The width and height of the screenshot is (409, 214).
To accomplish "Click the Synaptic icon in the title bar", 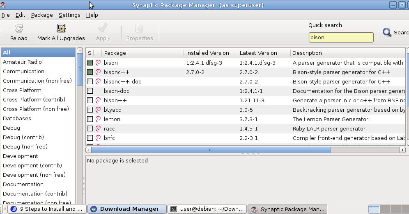I will click(3, 5).
